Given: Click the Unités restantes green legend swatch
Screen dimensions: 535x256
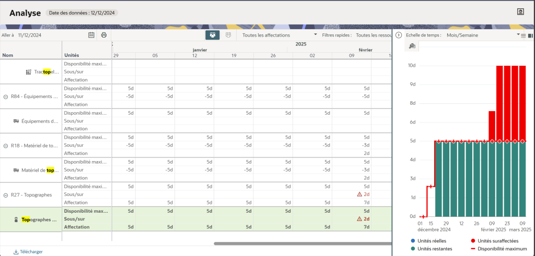Looking at the screenshot, I should [413, 249].
